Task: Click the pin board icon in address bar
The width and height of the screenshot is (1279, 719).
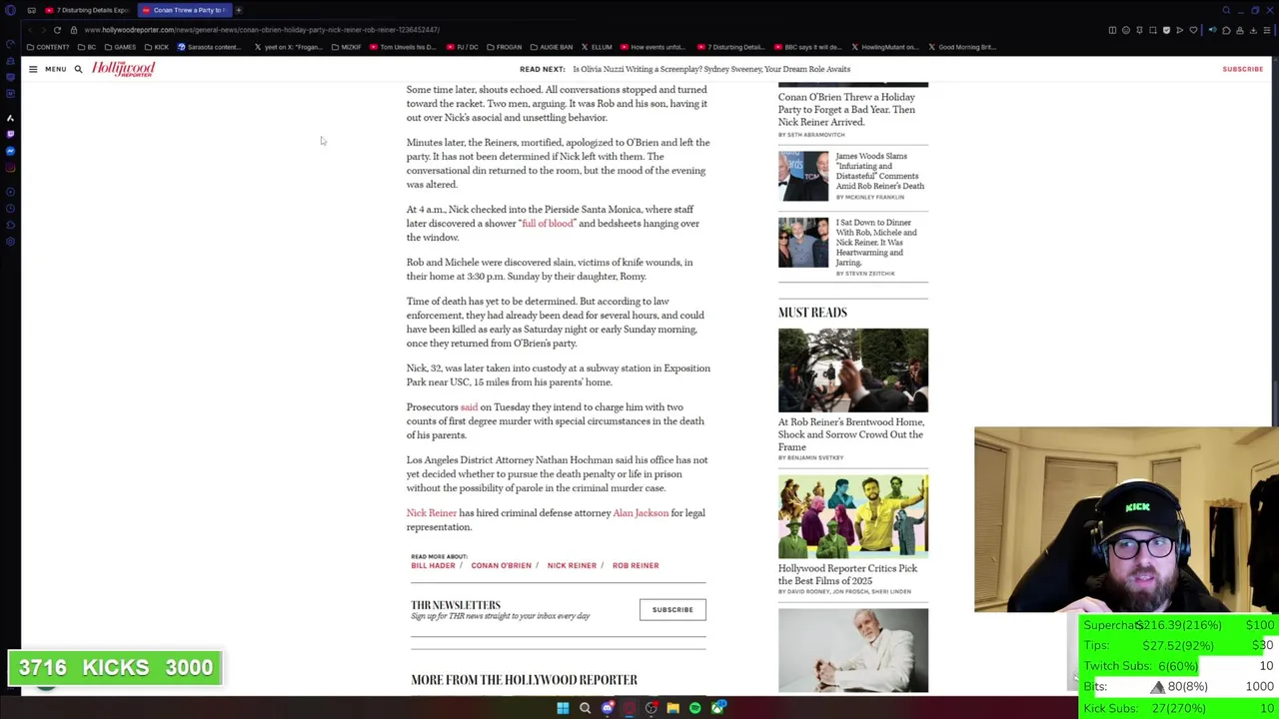Action: click(x=1139, y=30)
